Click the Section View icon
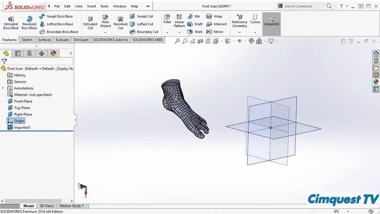This screenshot has height=214, width=380. coord(200,41)
